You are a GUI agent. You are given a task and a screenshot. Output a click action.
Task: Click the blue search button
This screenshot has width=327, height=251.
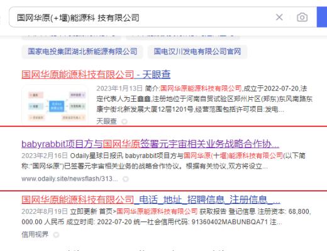[322, 17]
